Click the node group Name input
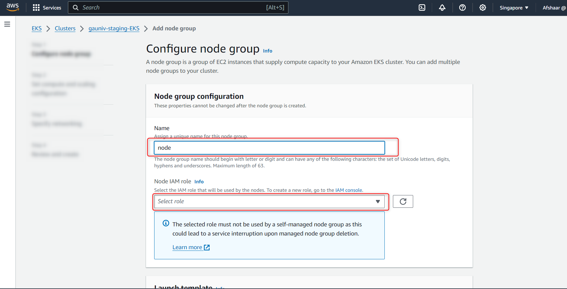 pyautogui.click(x=269, y=148)
